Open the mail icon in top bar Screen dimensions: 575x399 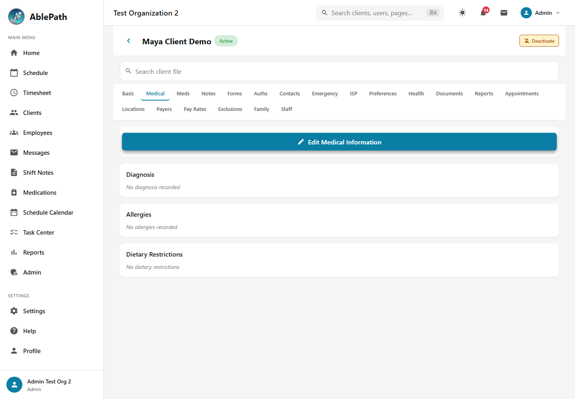pyautogui.click(x=504, y=13)
